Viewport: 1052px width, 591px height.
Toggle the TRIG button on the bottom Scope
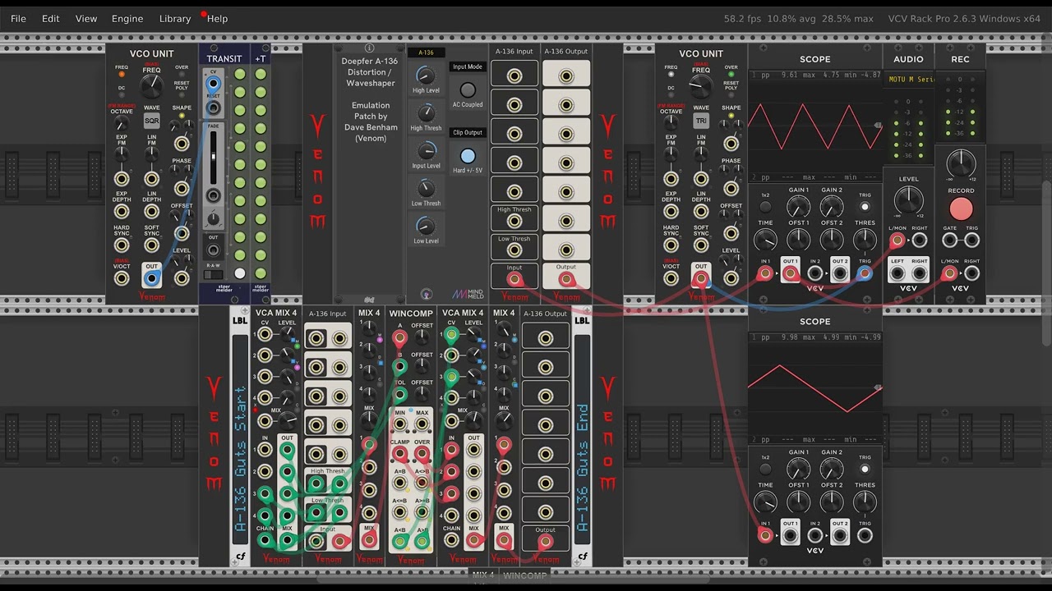pos(865,470)
